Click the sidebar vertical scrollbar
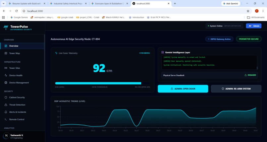267x142 pixels. point(44,72)
